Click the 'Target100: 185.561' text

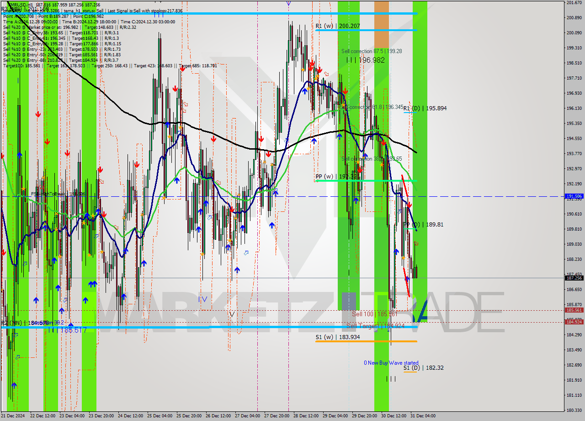(21, 66)
